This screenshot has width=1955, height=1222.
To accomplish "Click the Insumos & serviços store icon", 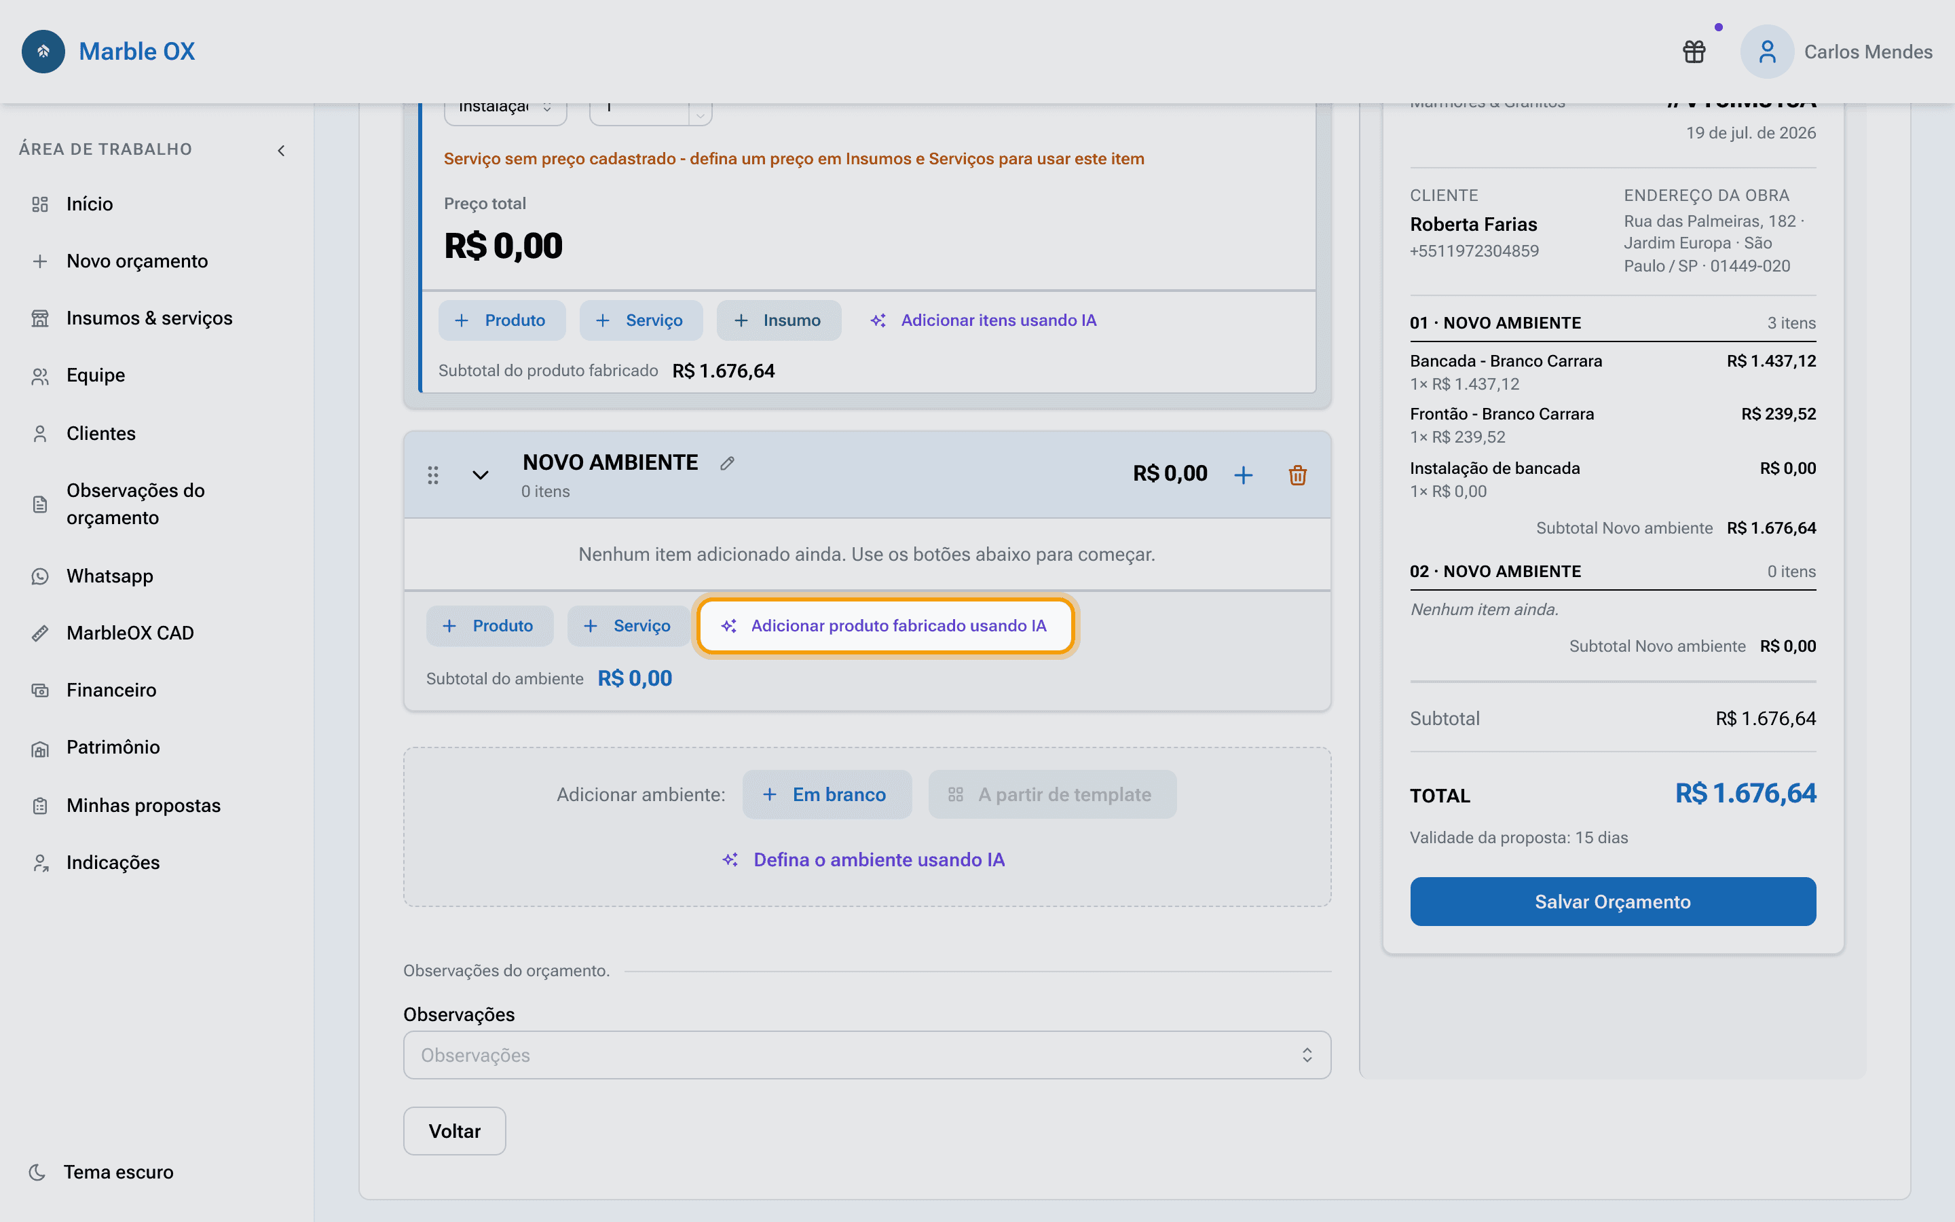I will pos(39,318).
